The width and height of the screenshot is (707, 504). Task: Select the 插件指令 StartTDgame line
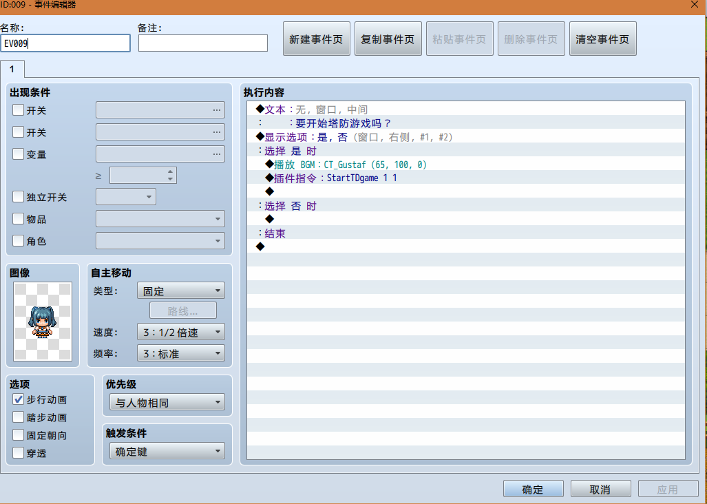pos(466,178)
